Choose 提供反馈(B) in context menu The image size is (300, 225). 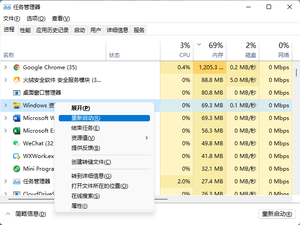pyautogui.click(x=104, y=148)
